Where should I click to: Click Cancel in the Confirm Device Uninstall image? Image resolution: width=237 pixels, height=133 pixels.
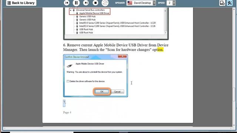tap(117, 92)
